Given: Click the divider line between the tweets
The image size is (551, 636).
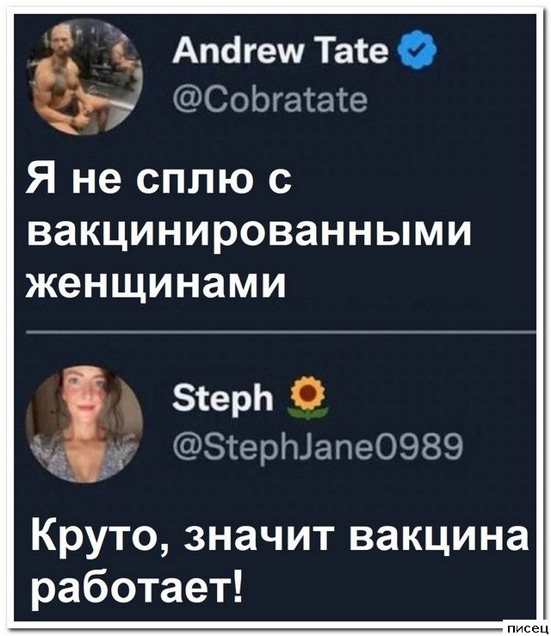Looking at the screenshot, I should (x=281, y=332).
